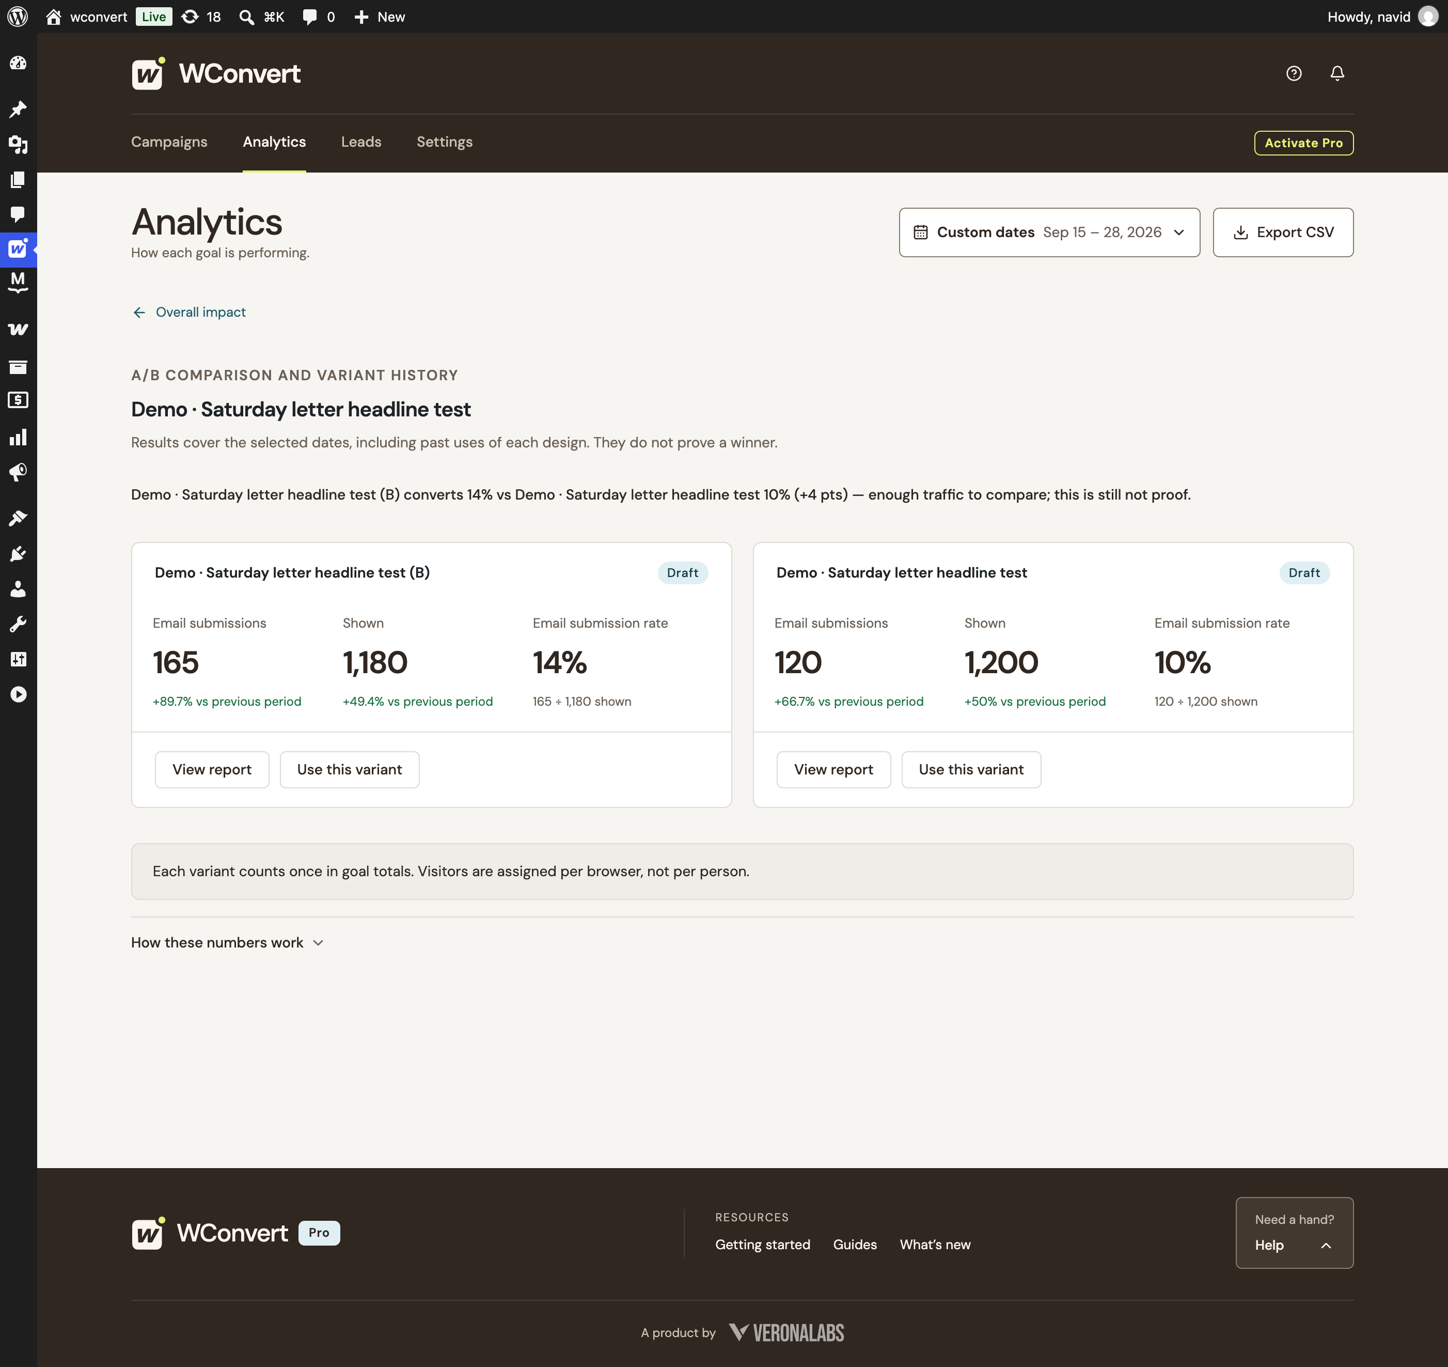
Task: Open the ⌘K search in admin bar
Action: pyautogui.click(x=261, y=17)
